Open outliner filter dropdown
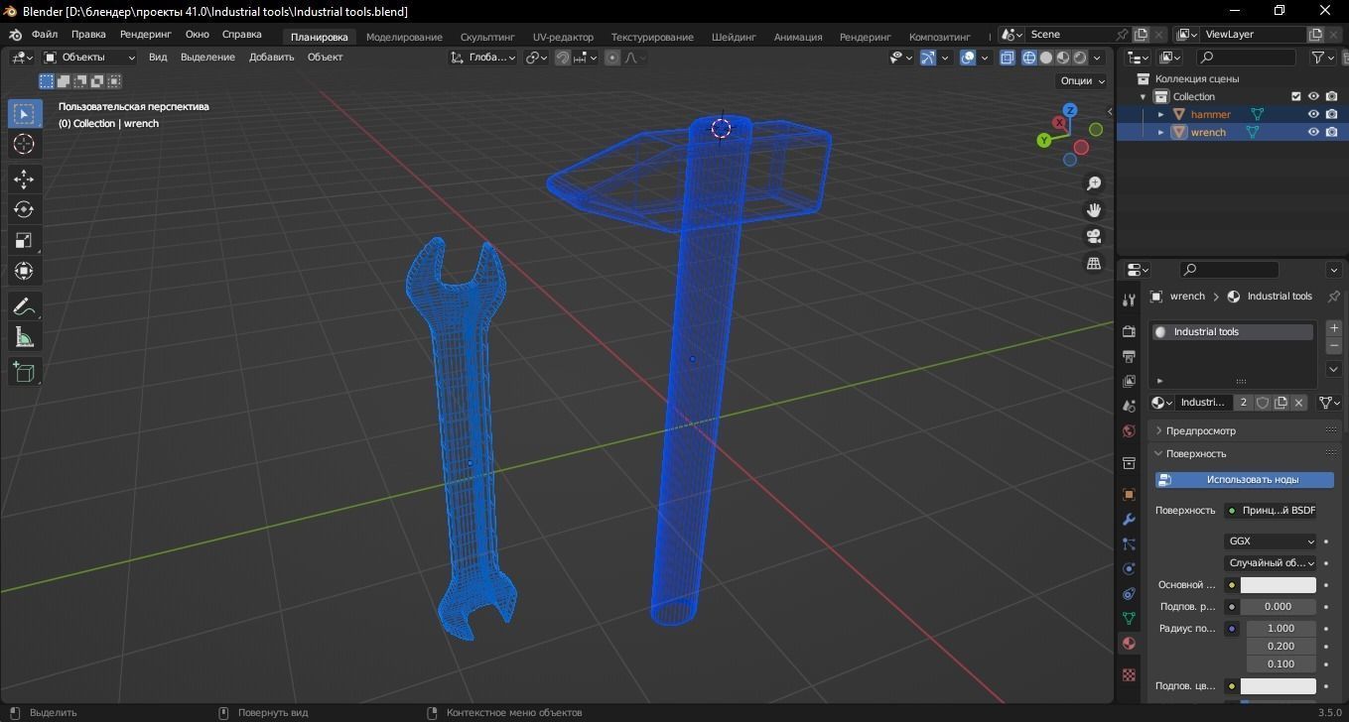 point(1323,58)
